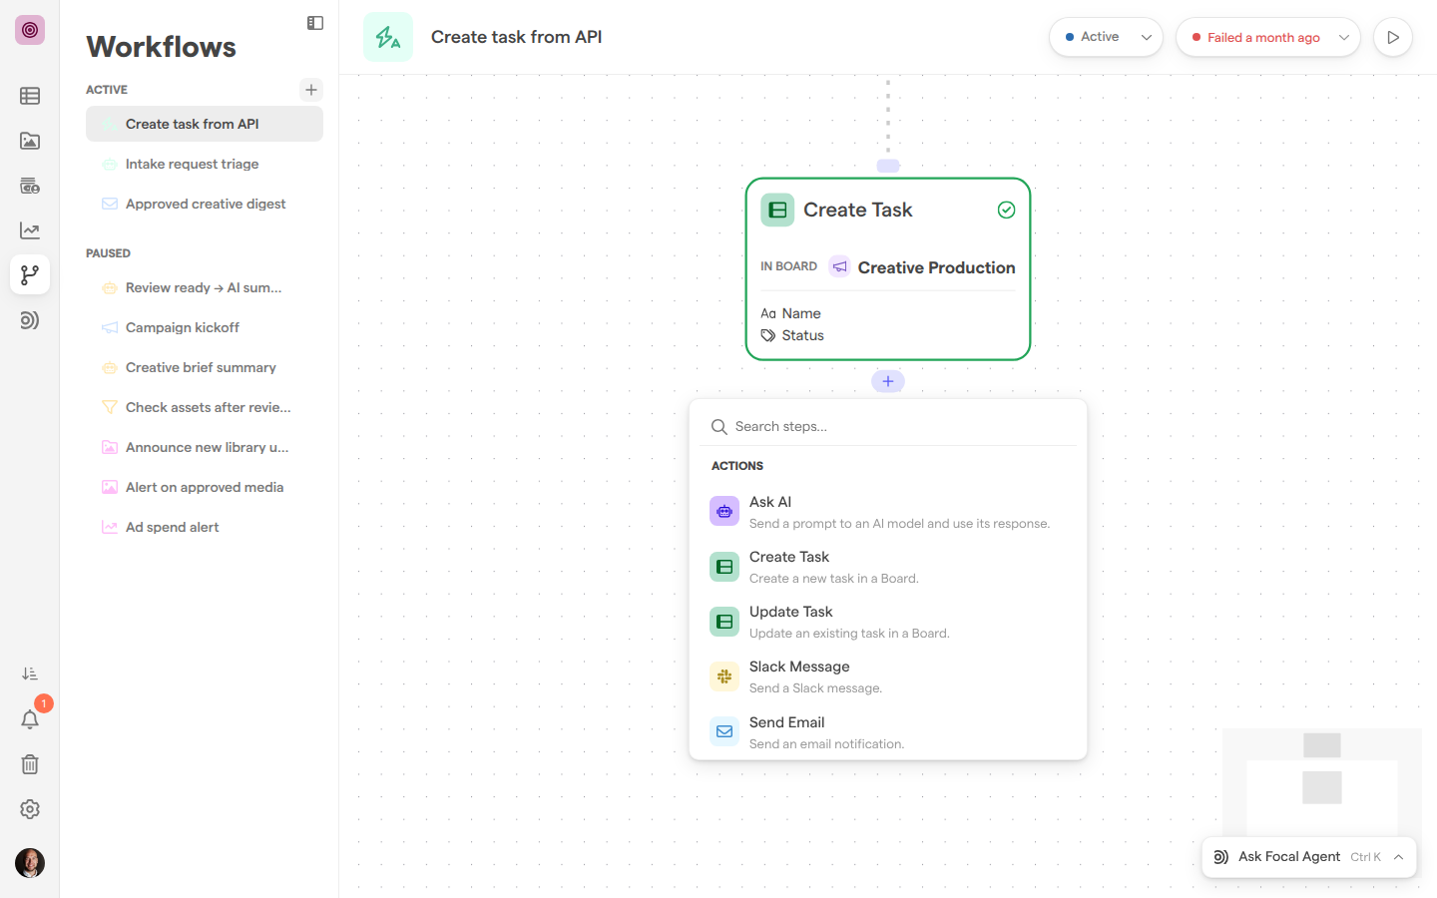Viewport: 1437px width, 898px height.
Task: Choose Slack Message action
Action: click(x=888, y=676)
